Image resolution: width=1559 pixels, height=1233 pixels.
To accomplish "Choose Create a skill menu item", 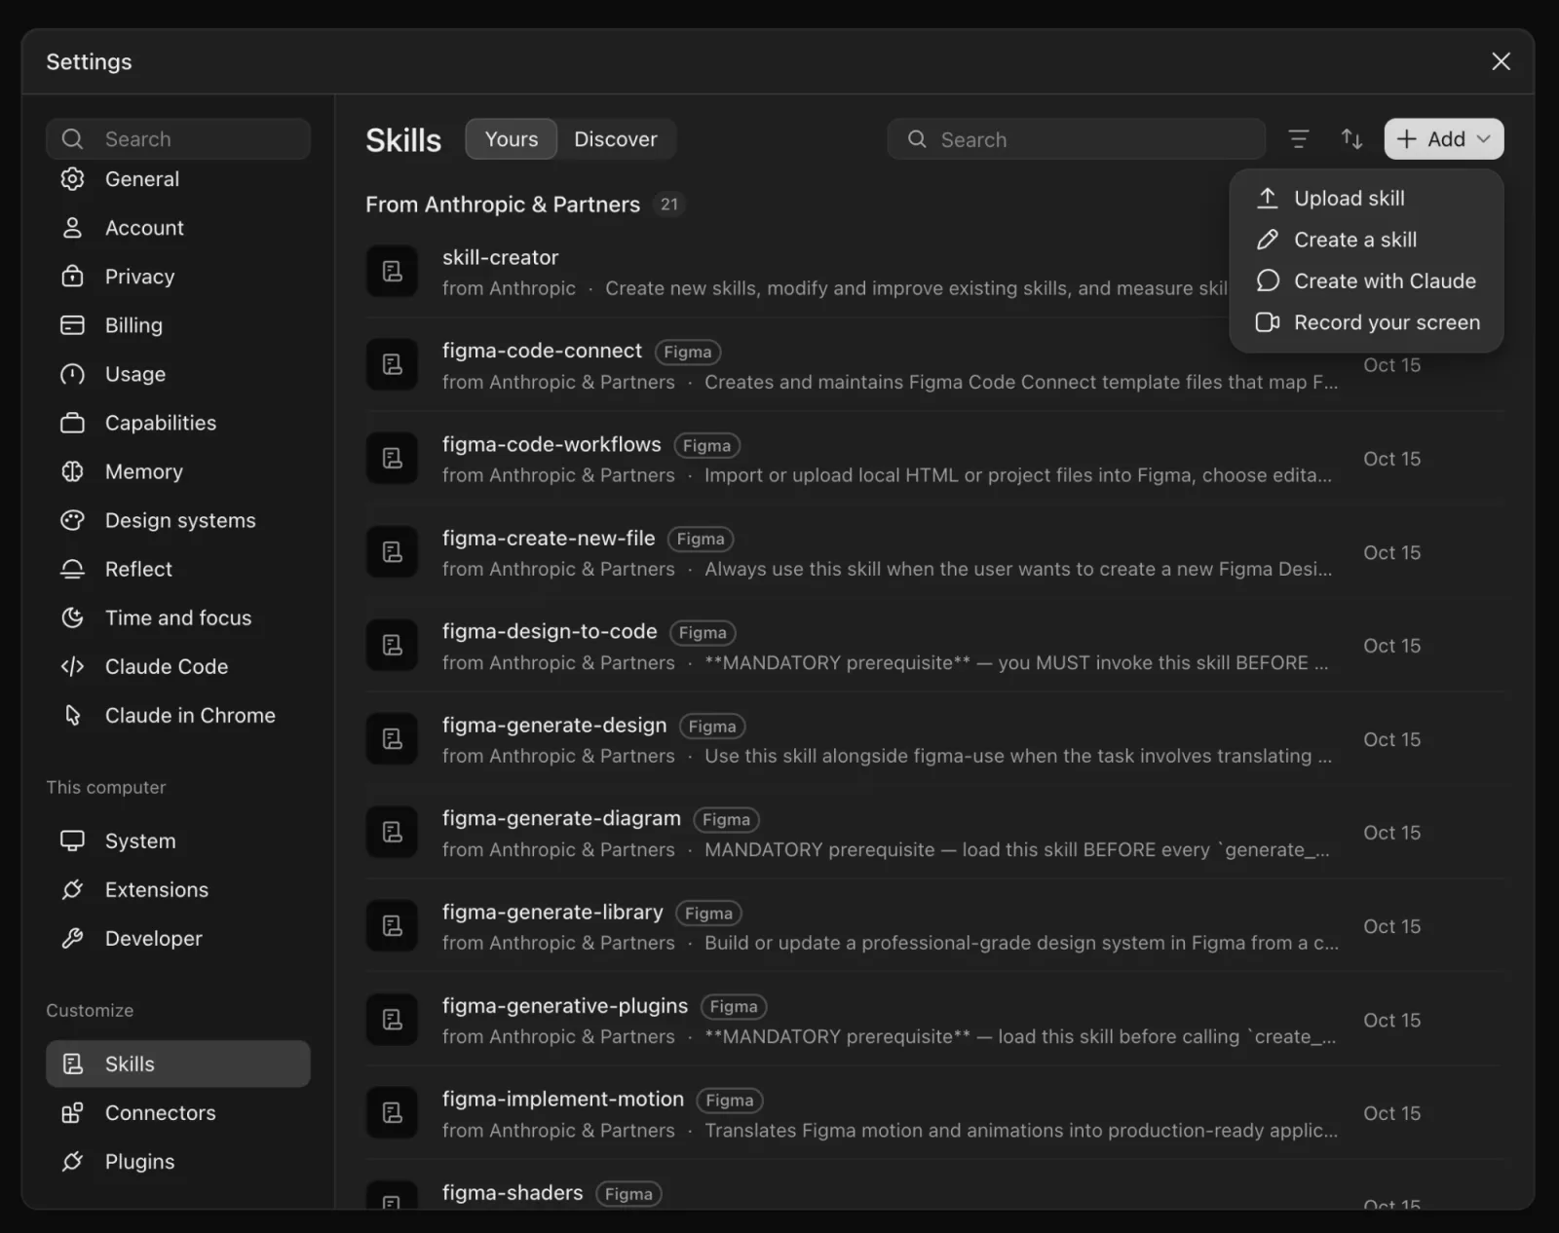I will coord(1366,240).
